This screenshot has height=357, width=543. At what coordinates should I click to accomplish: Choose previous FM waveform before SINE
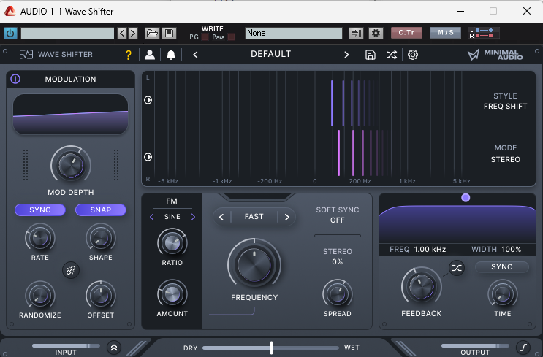[x=152, y=217]
